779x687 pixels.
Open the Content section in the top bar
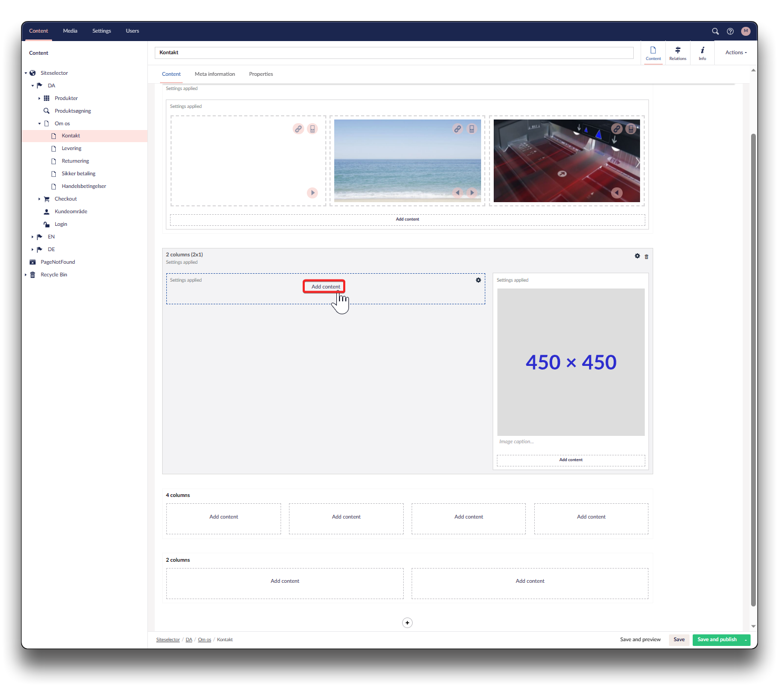click(38, 31)
